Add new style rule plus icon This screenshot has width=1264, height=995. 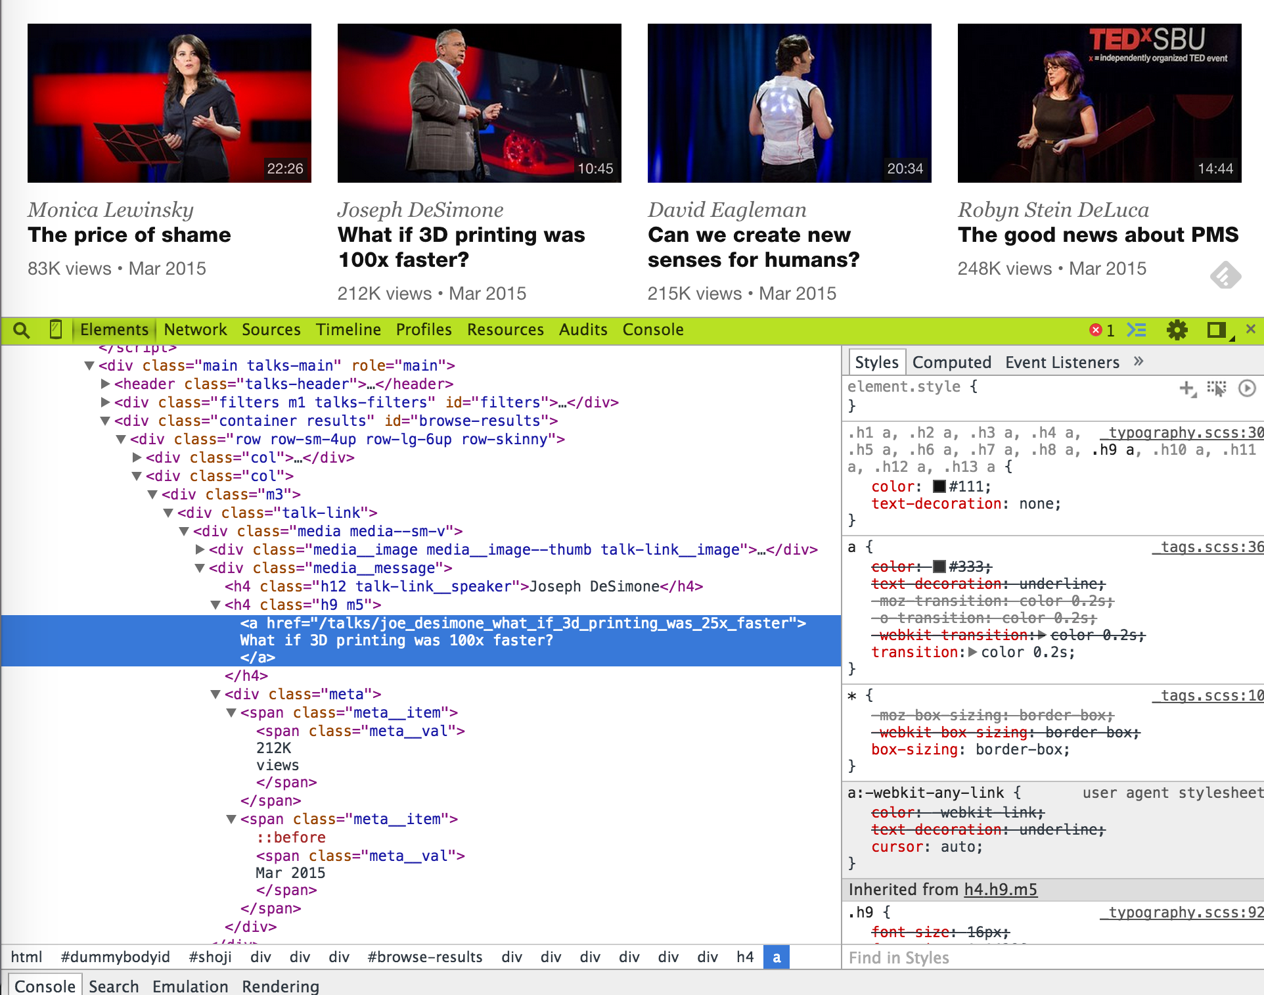click(1186, 388)
